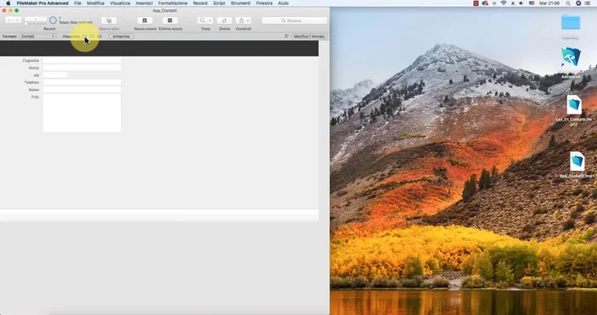Select the App_Contatti file on desktop
The width and height of the screenshot is (597, 315).
[577, 161]
